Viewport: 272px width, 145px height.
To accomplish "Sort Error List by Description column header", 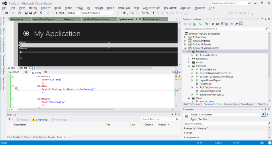I will click(59, 125).
